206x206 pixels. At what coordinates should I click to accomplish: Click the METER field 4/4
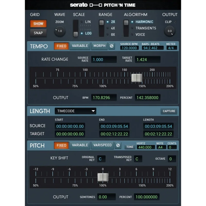[172, 48]
